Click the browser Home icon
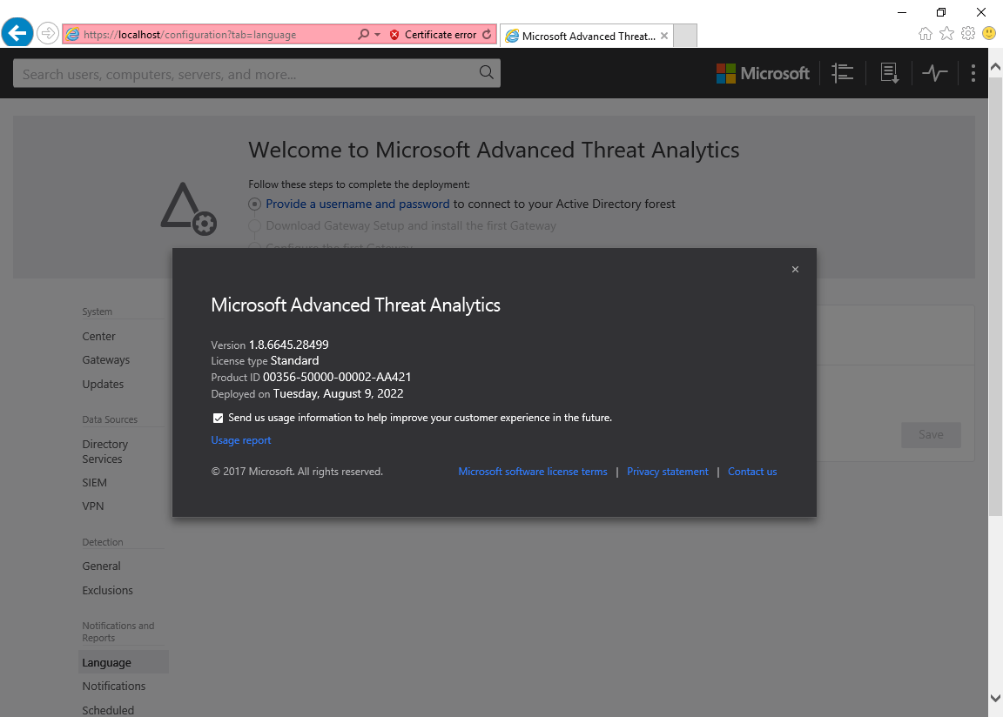Screen dimensions: 1003x717 [926, 34]
